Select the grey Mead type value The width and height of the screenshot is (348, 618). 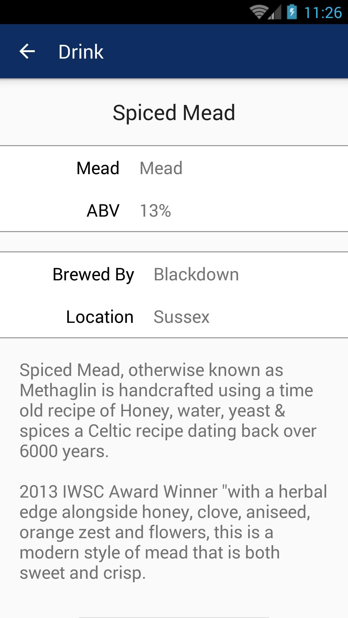click(161, 168)
